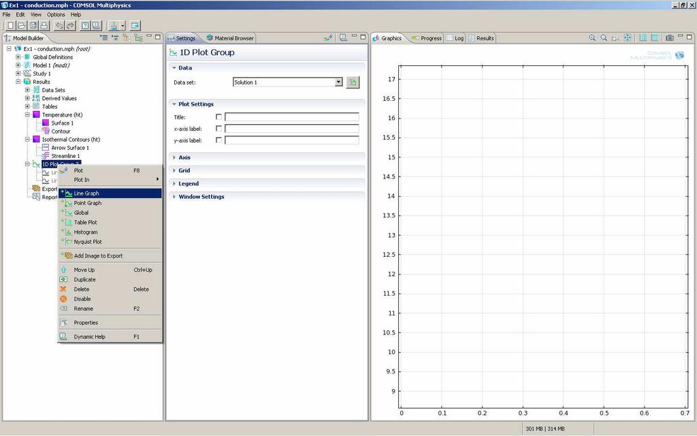697x436 pixels.
Task: Click the Dynamic Help toolbar icon
Action: pos(85,25)
